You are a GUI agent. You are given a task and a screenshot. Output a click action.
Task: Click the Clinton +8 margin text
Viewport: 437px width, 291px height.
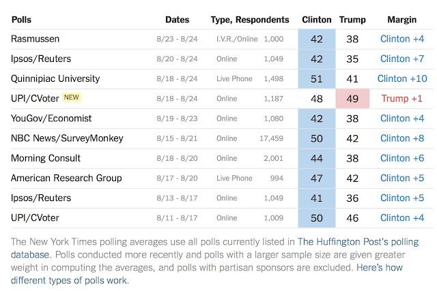point(401,138)
